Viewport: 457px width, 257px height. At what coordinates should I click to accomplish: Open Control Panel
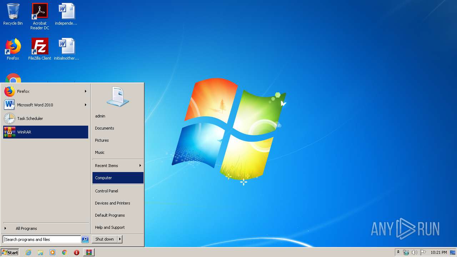pos(118,191)
